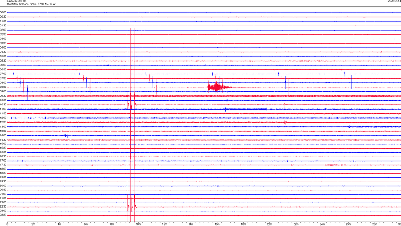Click the 04:30 row label
The height and width of the screenshot is (226, 401).
pyautogui.click(x=3, y=52)
